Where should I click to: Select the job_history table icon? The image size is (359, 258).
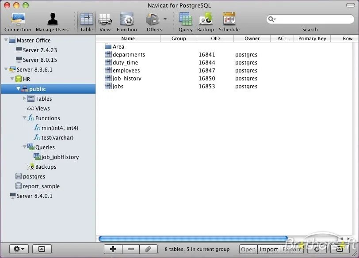point(108,78)
